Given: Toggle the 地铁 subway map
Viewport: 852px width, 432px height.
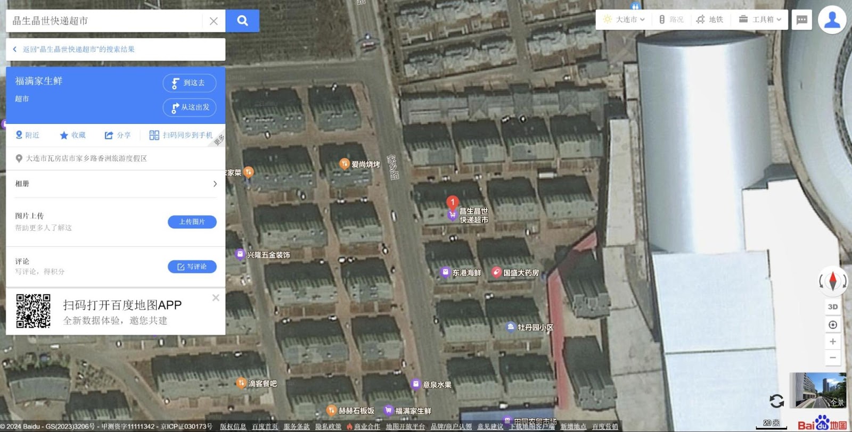Looking at the screenshot, I should (710, 19).
